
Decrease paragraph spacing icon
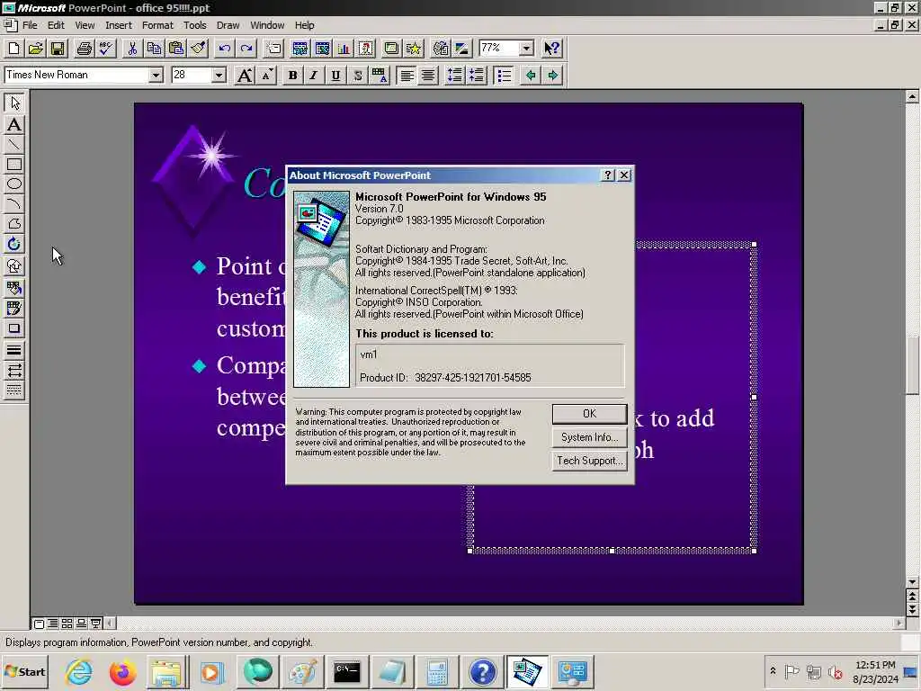477,76
